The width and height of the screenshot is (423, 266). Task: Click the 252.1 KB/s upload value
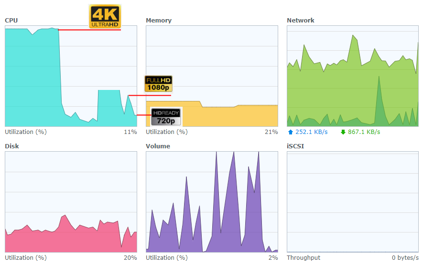(x=312, y=132)
